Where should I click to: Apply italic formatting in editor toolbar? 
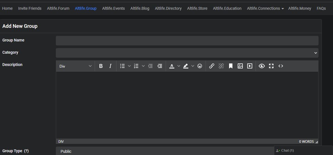point(110,66)
